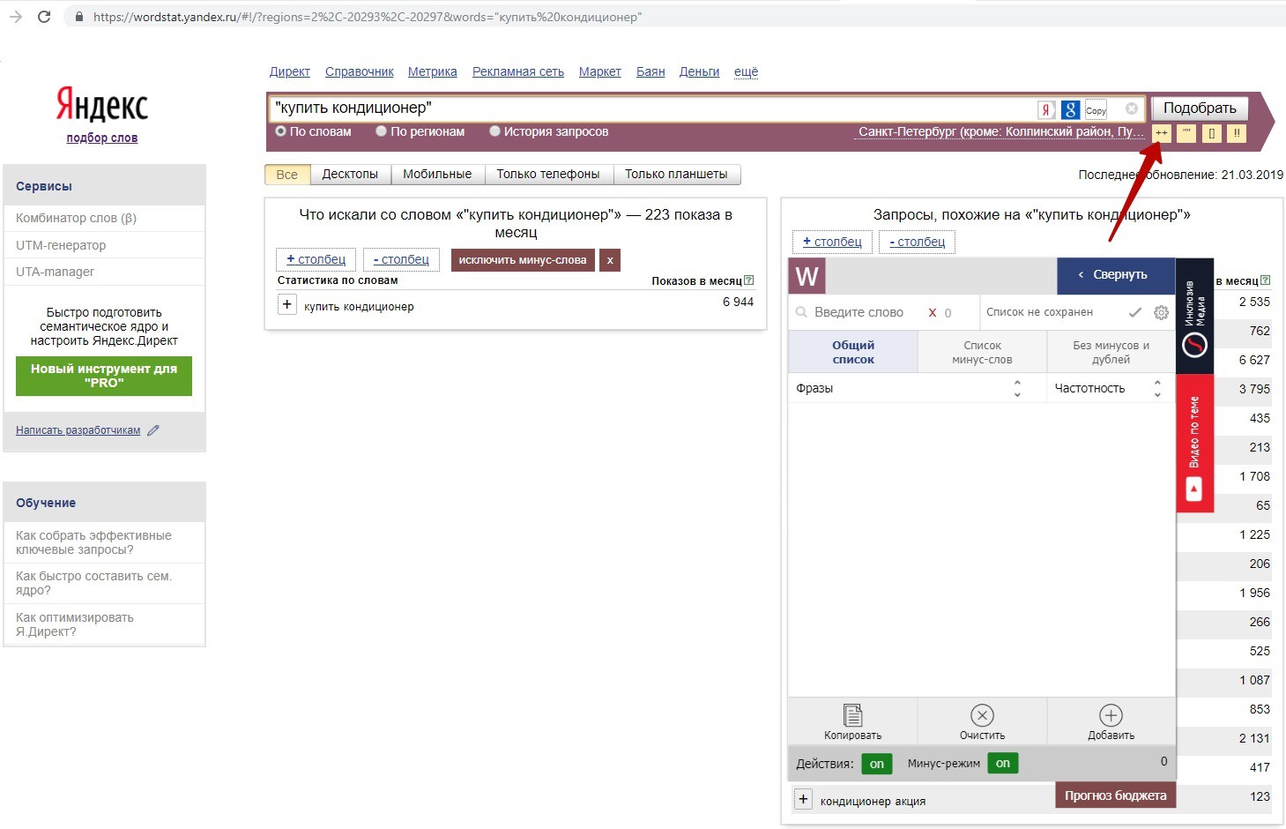Select the По словам radio button
The width and height of the screenshot is (1286, 829).
(280, 131)
